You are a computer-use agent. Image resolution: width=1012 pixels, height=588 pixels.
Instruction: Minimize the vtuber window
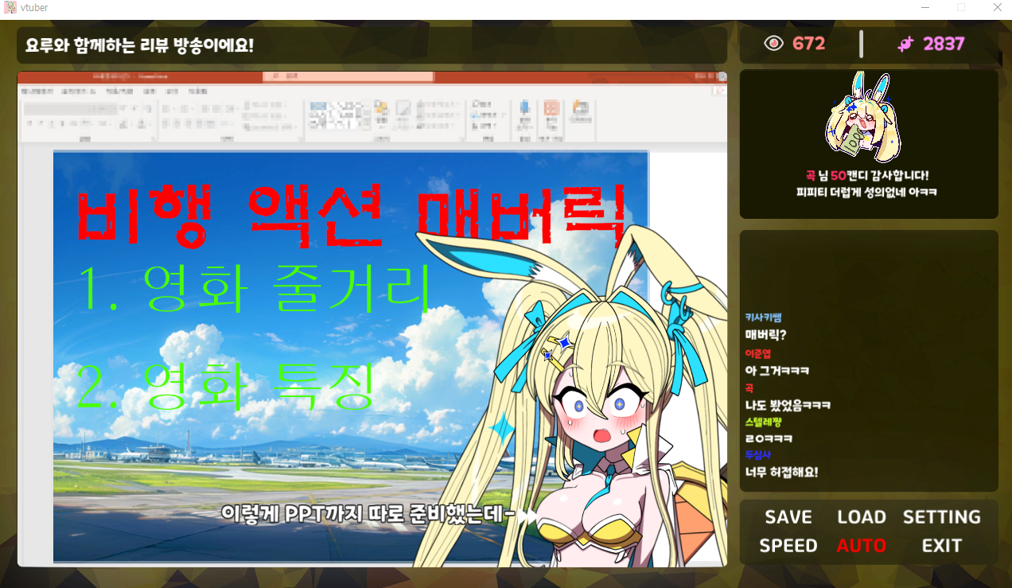coord(925,7)
